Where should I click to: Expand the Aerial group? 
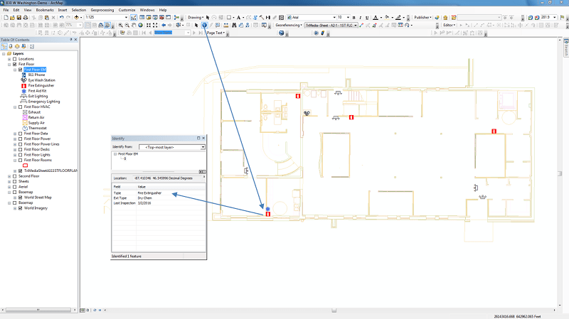(x=9, y=187)
